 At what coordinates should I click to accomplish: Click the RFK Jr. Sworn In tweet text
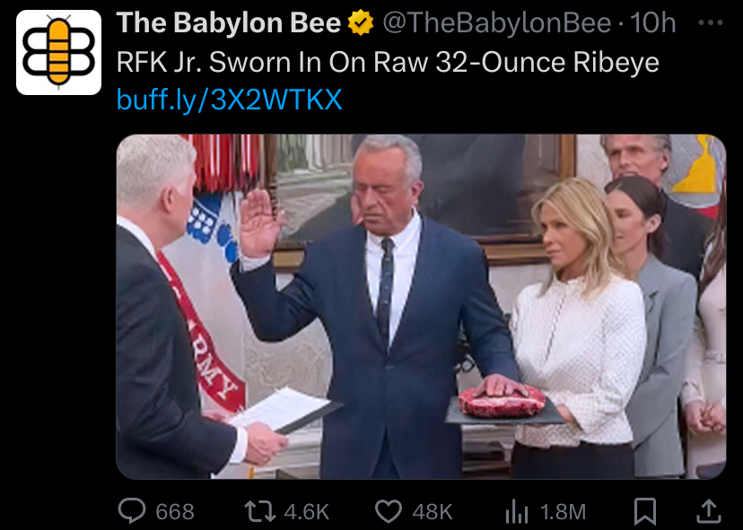click(388, 62)
